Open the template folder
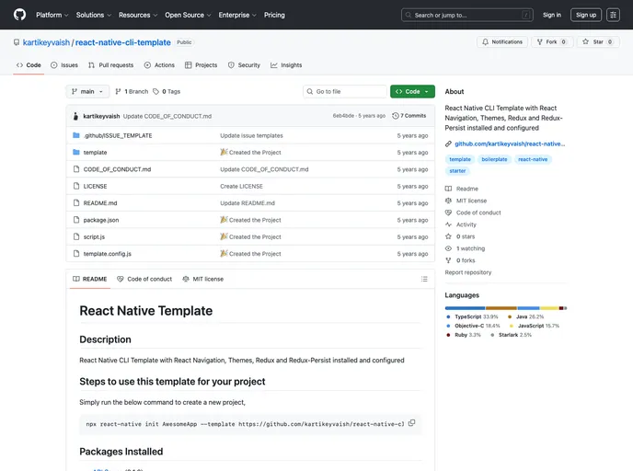Screen dimensions: 633x471 (95, 152)
